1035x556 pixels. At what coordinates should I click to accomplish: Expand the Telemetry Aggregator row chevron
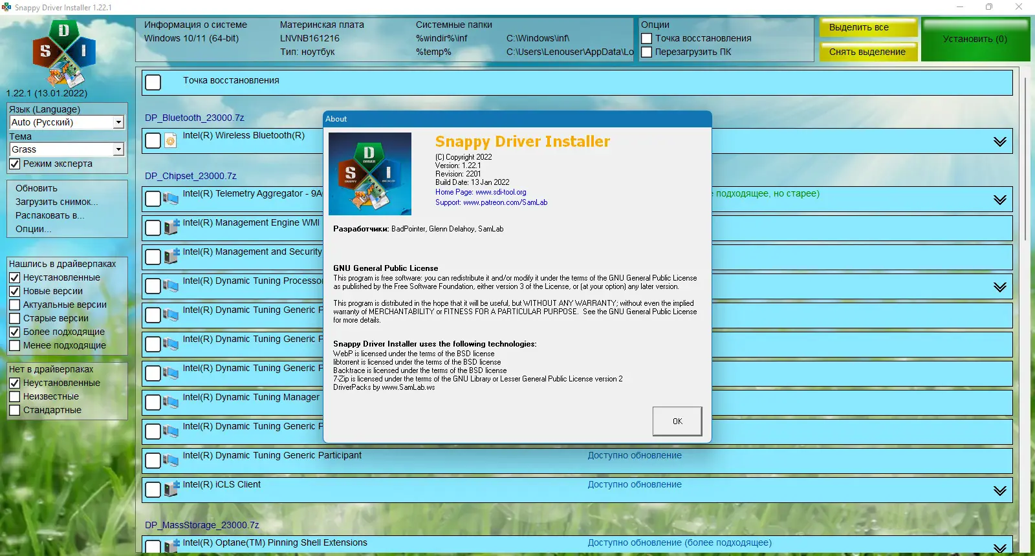(x=1000, y=200)
